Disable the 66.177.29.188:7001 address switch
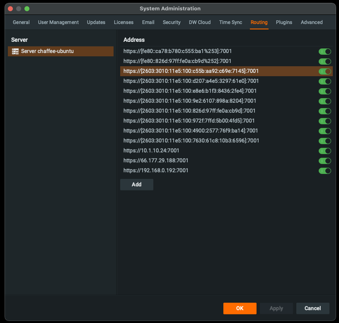The image size is (339, 323). [x=324, y=161]
